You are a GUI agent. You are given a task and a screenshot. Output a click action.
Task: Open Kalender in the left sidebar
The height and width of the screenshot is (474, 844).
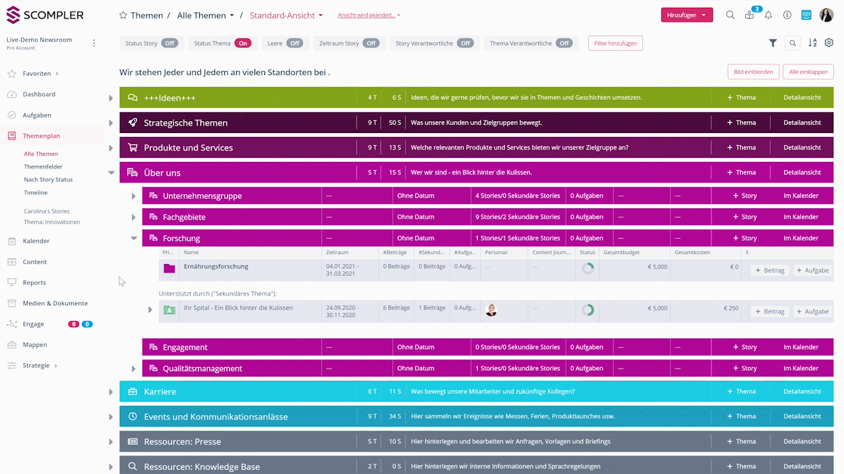(36, 241)
